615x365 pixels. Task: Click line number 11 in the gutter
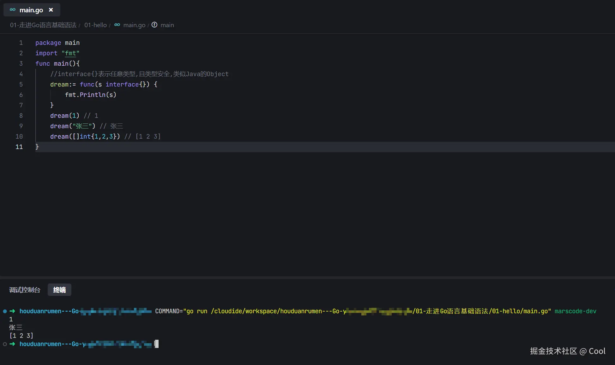coord(19,147)
